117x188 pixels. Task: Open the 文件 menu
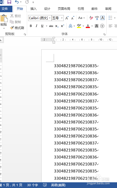5,9
